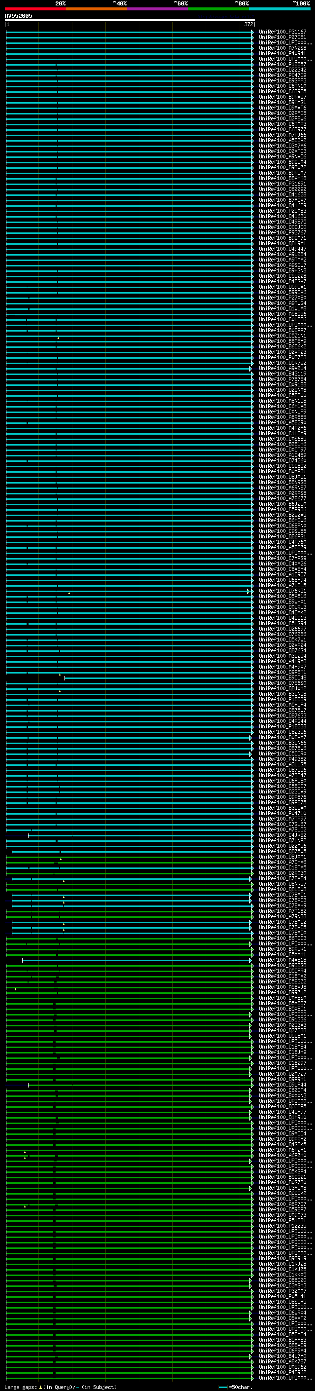Select hit label UniRef100_A3LUG5
315x1391 pixels.
pos(283,764)
